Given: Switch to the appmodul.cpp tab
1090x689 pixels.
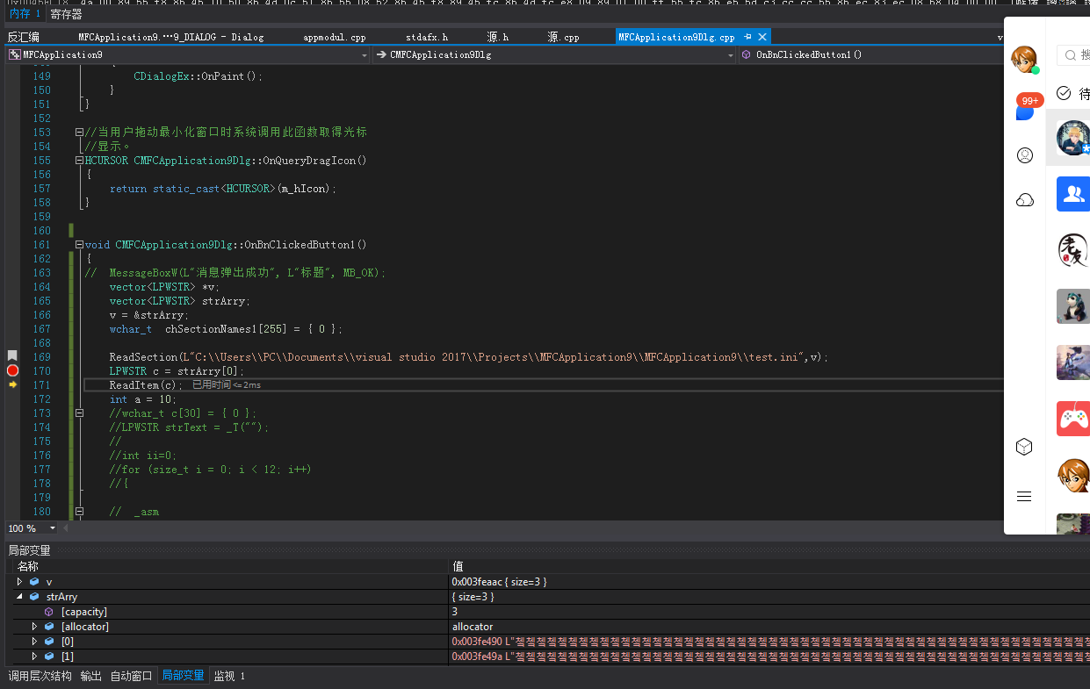Looking at the screenshot, I should click(335, 37).
